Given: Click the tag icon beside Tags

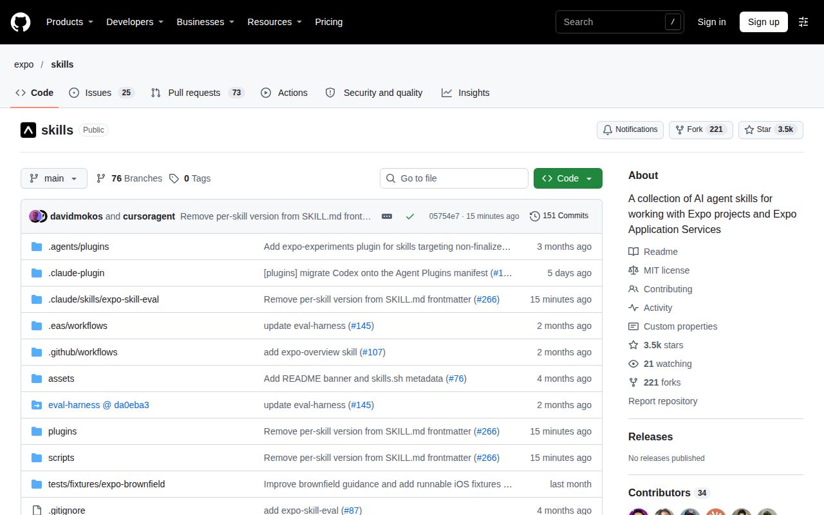Looking at the screenshot, I should 174,178.
